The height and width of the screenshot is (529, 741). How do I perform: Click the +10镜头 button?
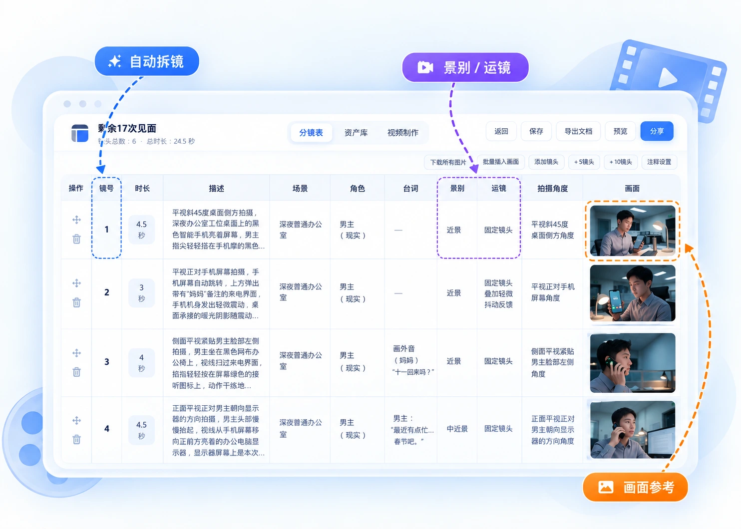click(x=621, y=162)
